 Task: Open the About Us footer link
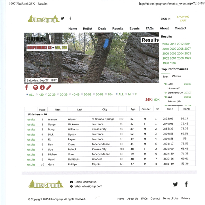coord(133,199)
